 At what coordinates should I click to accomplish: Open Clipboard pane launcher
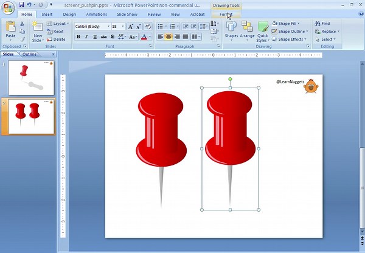pyautogui.click(x=25, y=46)
